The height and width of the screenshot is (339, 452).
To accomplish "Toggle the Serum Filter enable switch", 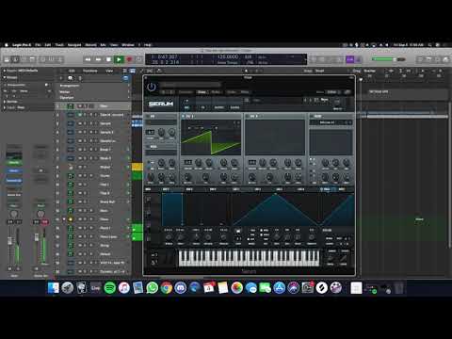I will coord(312,116).
